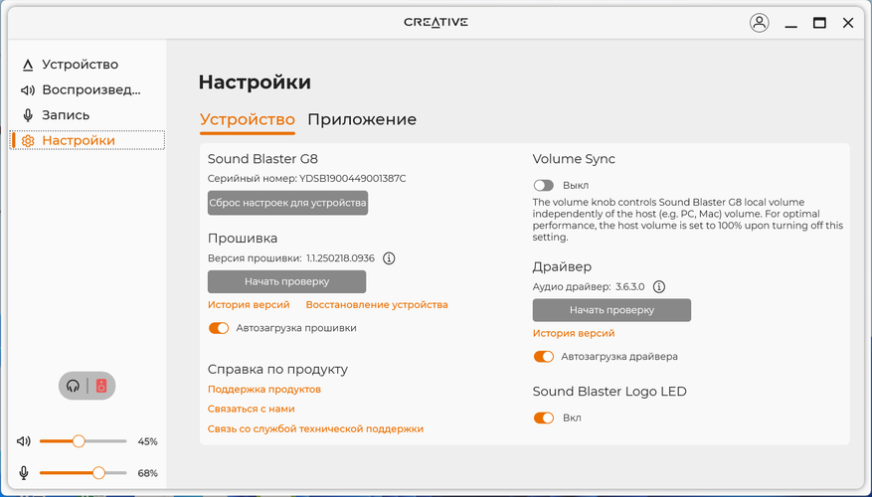
Task: Open firmware История версий link
Action: [x=249, y=304]
